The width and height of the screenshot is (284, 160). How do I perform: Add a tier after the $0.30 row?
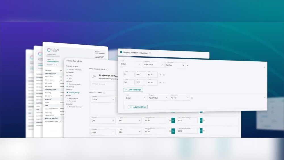(x=160, y=83)
